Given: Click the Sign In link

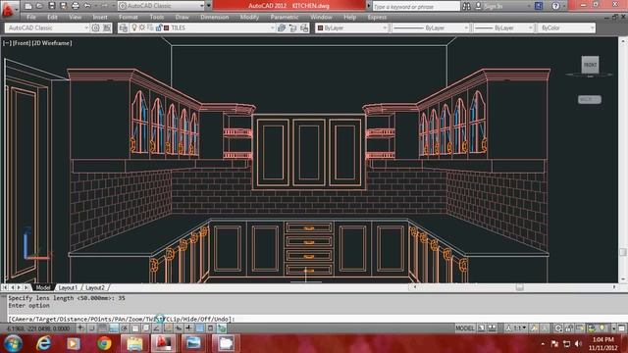Looking at the screenshot, I should (493, 6).
